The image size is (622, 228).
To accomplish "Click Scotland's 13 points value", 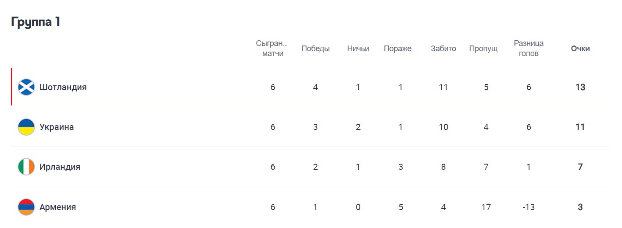I will coord(580,87).
